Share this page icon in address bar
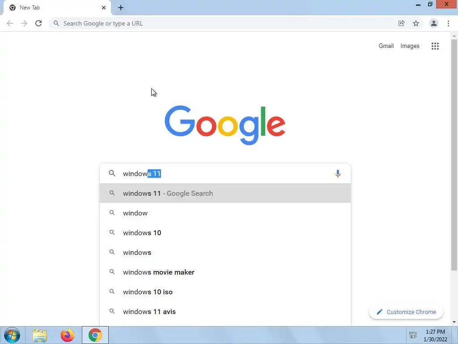The width and height of the screenshot is (458, 344). 401,23
